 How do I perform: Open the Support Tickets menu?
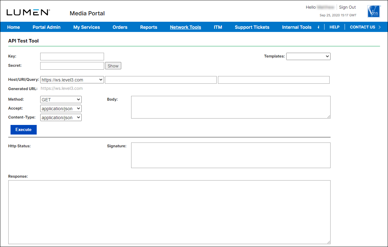(x=252, y=27)
